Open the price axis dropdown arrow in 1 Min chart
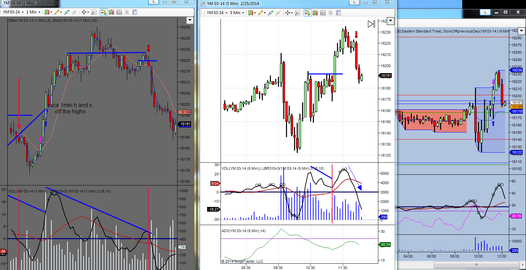This screenshot has height=270, width=526. coord(190,20)
